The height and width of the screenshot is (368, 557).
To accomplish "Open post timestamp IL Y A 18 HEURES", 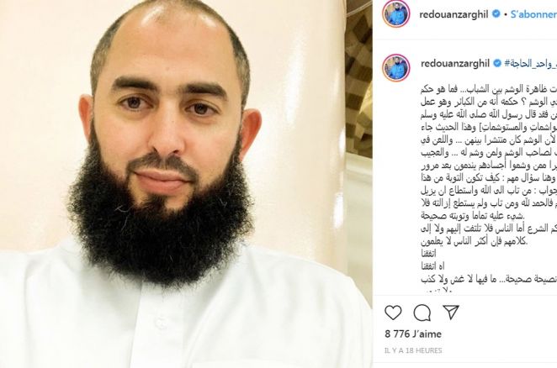I will click(413, 350).
